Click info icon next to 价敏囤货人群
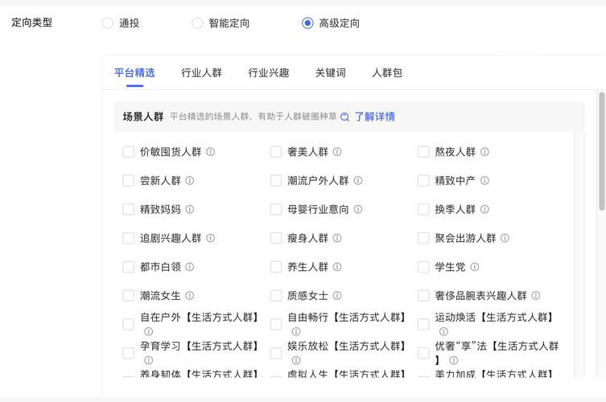The image size is (606, 402). [x=211, y=152]
